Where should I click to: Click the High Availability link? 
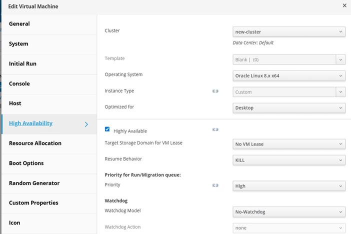[x=30, y=123]
